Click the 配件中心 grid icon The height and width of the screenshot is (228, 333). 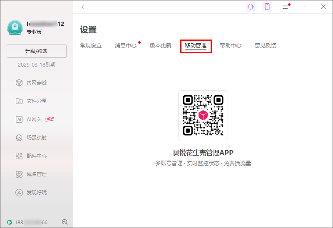coord(19,156)
